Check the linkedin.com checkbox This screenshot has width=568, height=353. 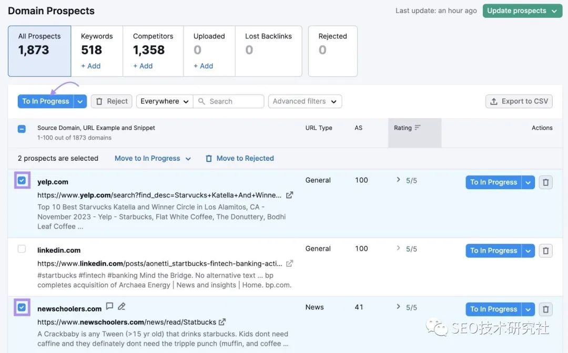pyautogui.click(x=22, y=249)
